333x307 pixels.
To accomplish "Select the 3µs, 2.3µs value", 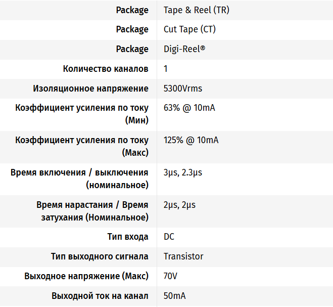I will [182, 172].
